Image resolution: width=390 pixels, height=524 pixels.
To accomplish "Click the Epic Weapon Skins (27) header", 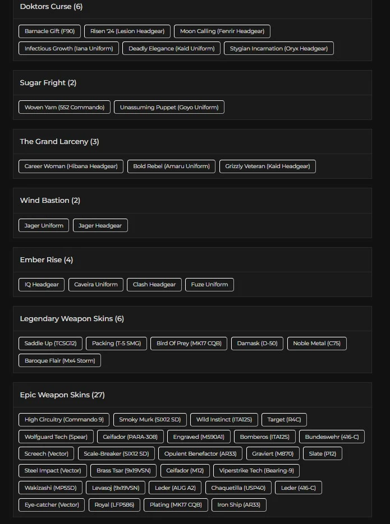I will (x=62, y=395).
